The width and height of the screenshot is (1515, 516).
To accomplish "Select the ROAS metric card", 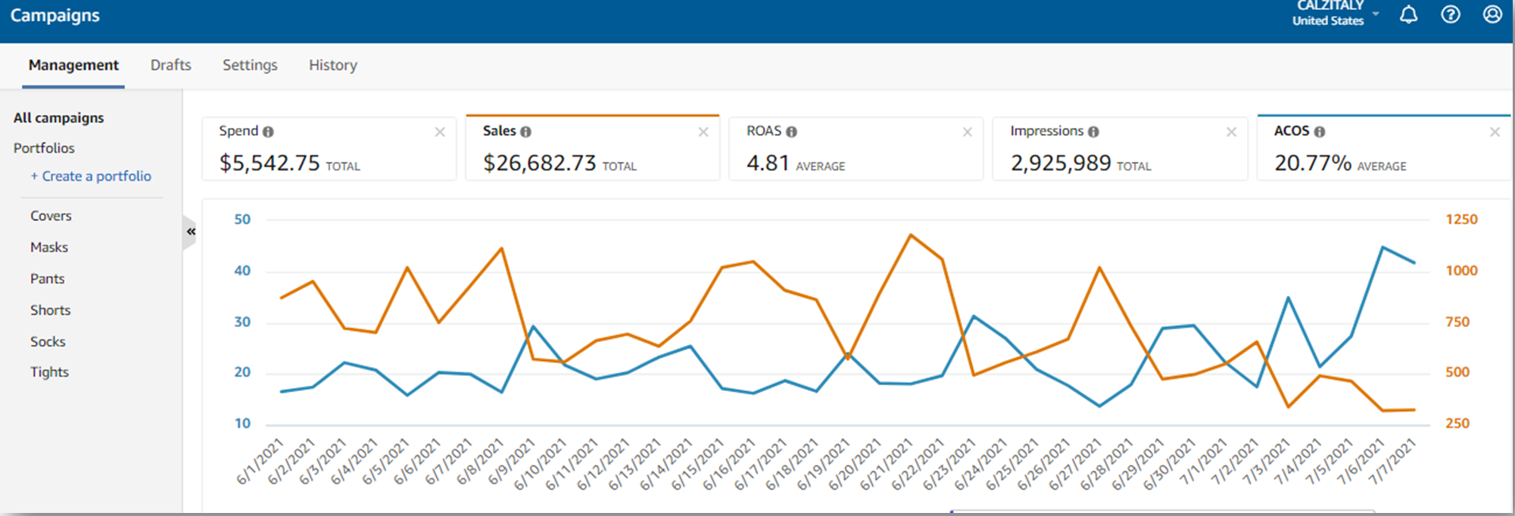I will point(856,148).
